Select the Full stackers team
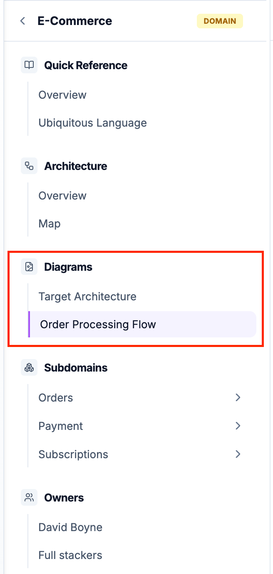 tap(70, 555)
